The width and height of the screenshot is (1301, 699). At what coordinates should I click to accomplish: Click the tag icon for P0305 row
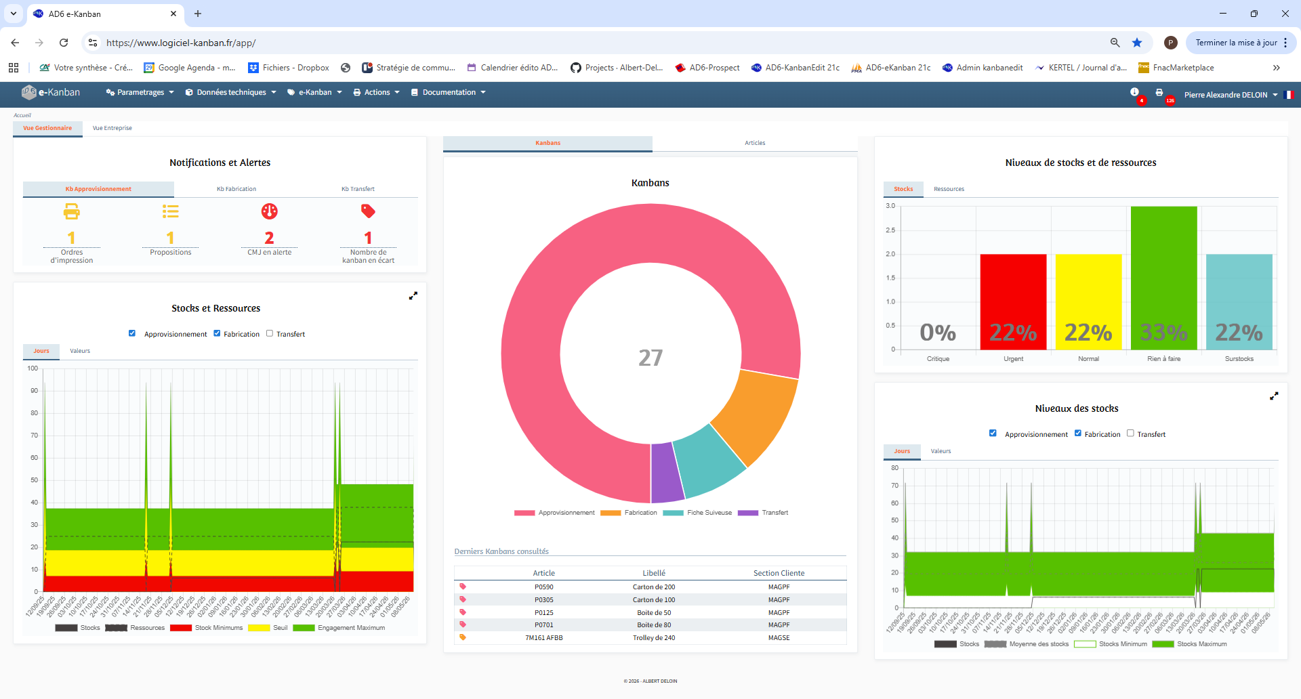(x=463, y=599)
